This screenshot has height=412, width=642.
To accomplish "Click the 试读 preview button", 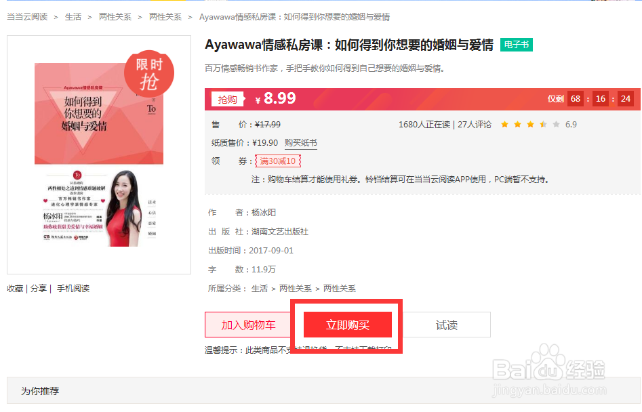I will (x=446, y=325).
